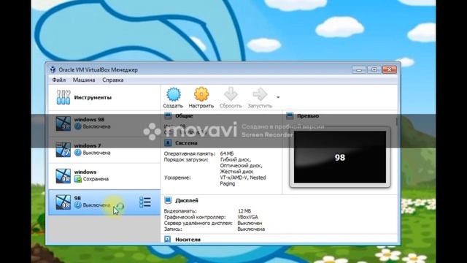Click the Система chip icon
467x263 pixels.
[x=168, y=143]
